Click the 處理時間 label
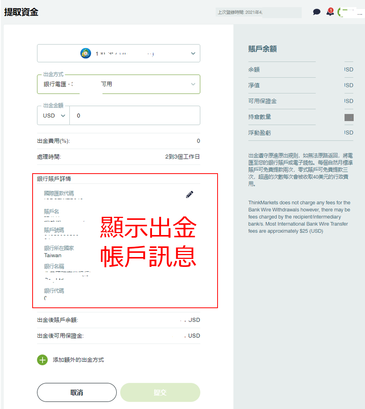This screenshot has height=409, width=365. pyautogui.click(x=49, y=157)
